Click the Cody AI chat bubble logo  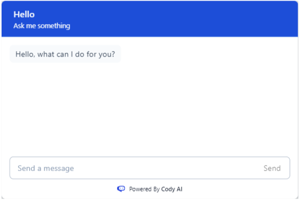click(121, 189)
